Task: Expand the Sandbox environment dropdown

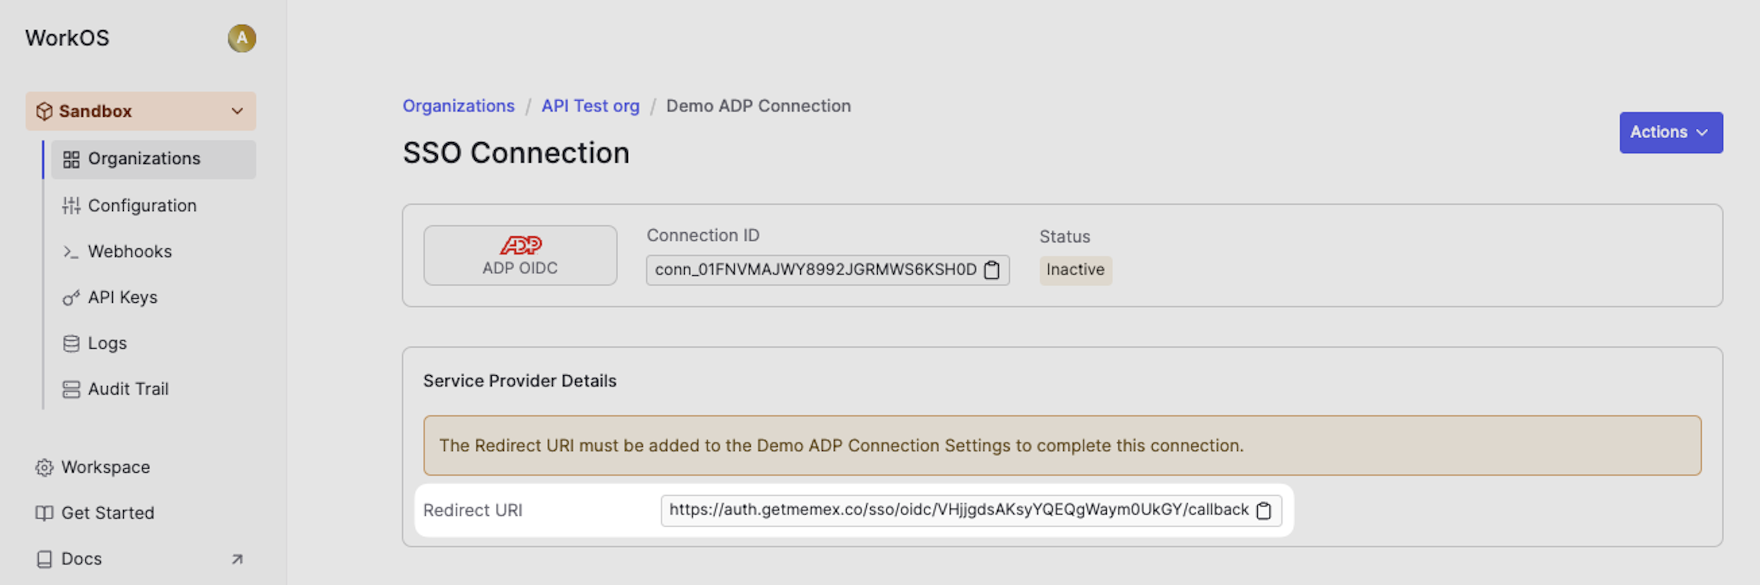Action: pos(237,111)
